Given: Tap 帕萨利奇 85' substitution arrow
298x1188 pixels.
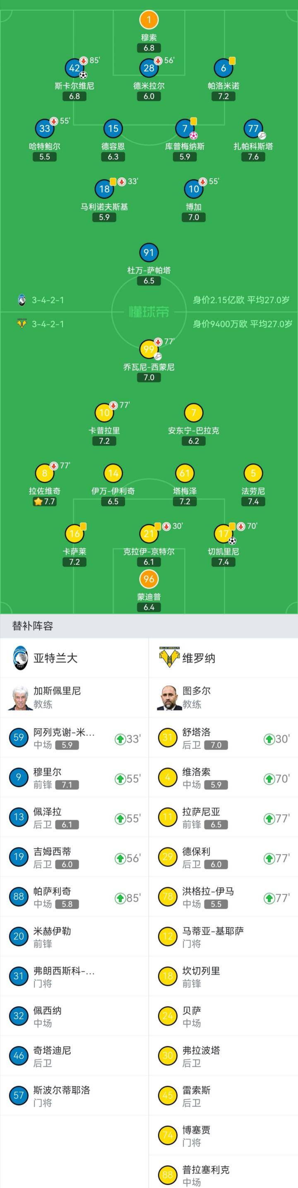Looking at the screenshot, I should click(120, 898).
